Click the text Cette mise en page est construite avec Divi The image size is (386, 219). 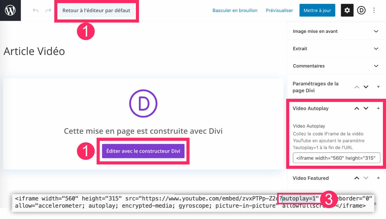(143, 131)
